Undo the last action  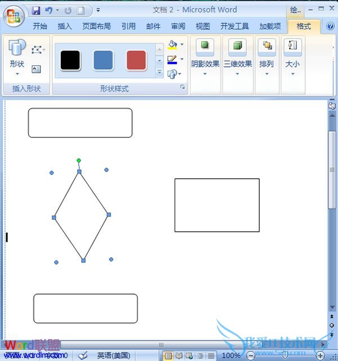click(x=48, y=10)
